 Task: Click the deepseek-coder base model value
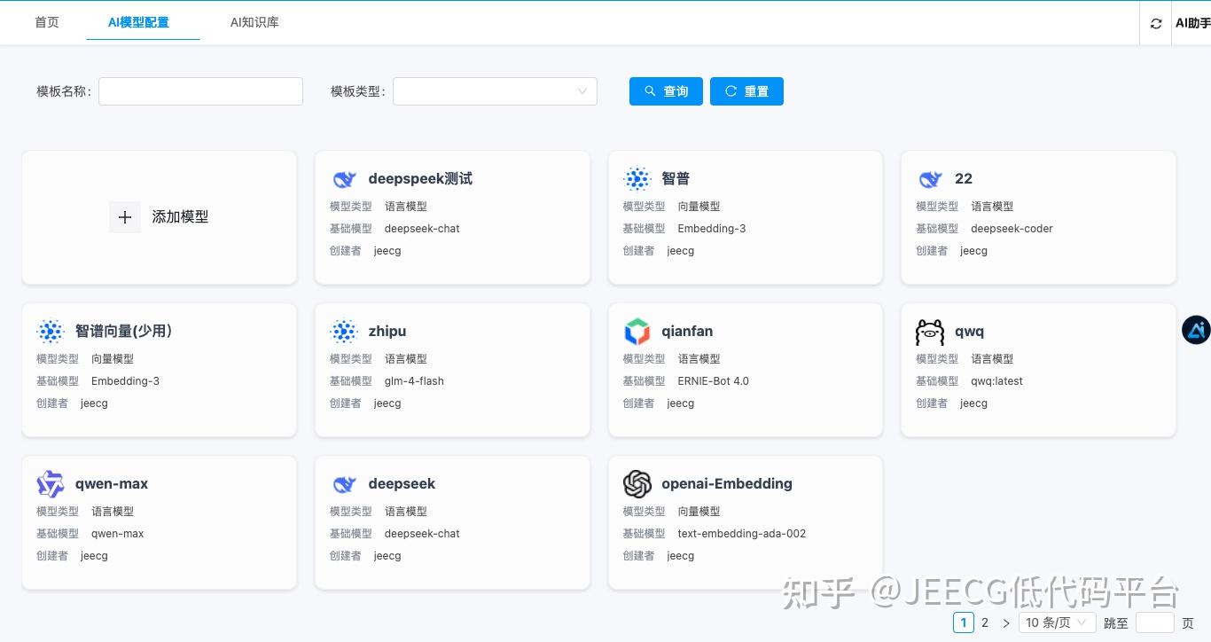click(1012, 229)
